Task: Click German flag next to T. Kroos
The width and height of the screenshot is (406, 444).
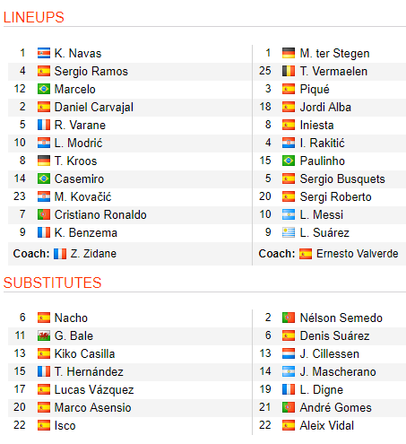Action: click(44, 161)
